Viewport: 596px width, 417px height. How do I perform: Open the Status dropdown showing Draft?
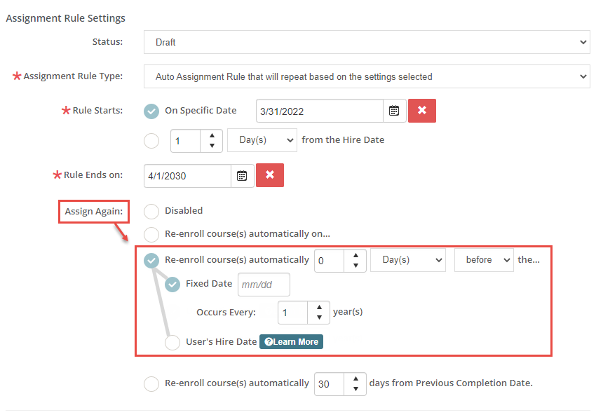click(367, 42)
